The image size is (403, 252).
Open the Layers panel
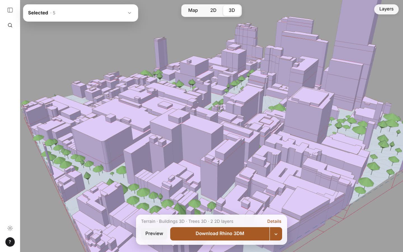pyautogui.click(x=386, y=9)
